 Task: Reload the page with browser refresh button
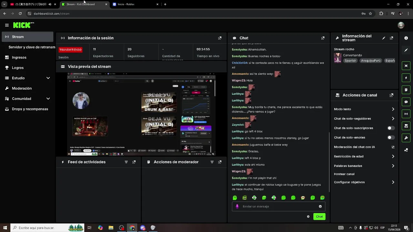pos(20,14)
